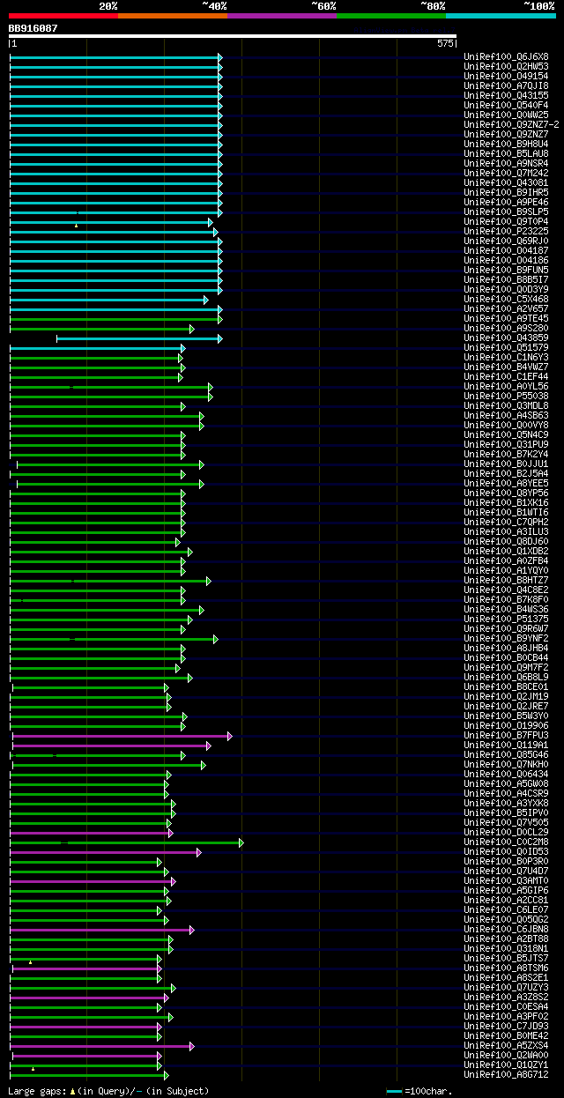Click the green alignment bar for UniRef100_A8G712
The height and width of the screenshot is (1098, 564).
point(89,1075)
